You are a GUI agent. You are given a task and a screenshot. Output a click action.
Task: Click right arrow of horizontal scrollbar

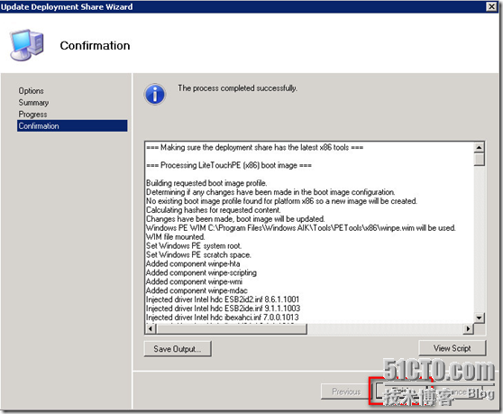(469, 328)
